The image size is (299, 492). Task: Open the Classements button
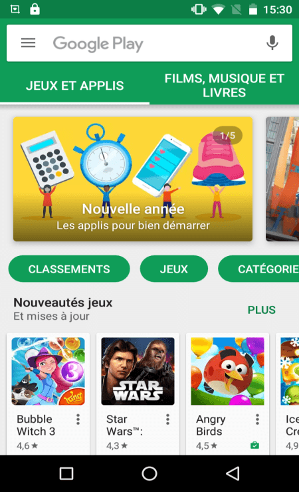(x=69, y=269)
